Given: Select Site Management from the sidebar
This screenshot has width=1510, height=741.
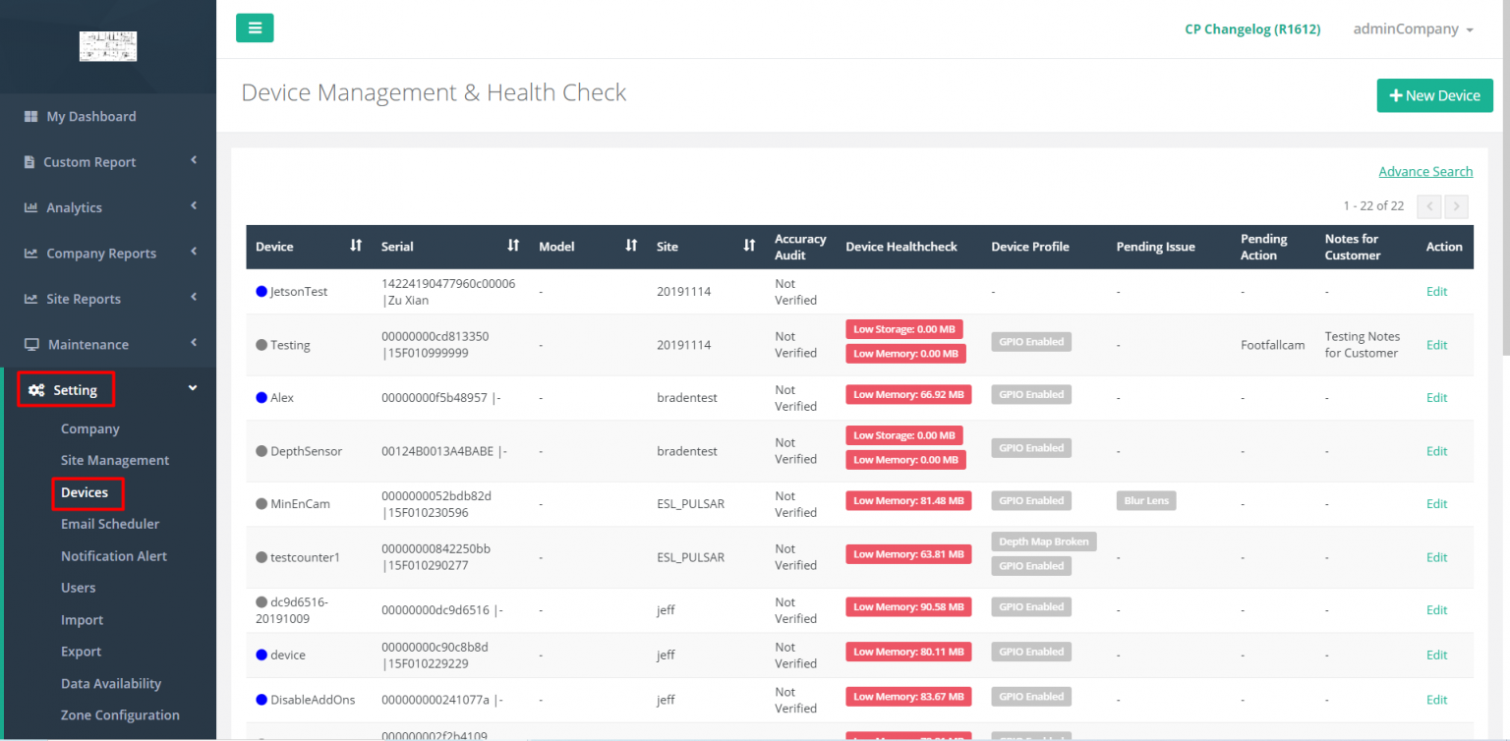Looking at the screenshot, I should [x=114, y=460].
